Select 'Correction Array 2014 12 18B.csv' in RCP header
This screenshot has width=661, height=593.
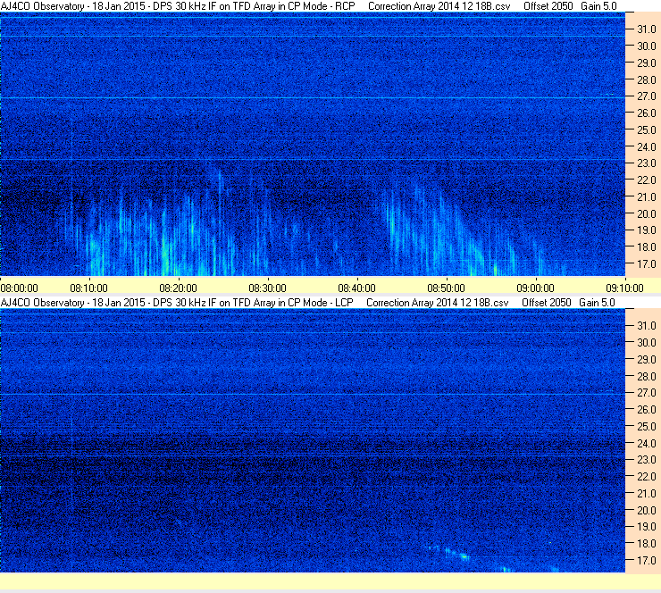[439, 6]
